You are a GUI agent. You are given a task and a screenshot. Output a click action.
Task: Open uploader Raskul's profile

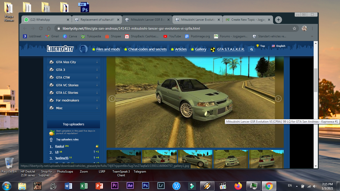click(x=59, y=146)
